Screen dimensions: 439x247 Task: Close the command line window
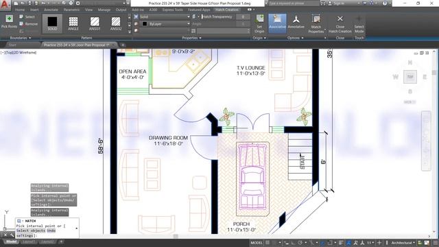tap(5, 235)
